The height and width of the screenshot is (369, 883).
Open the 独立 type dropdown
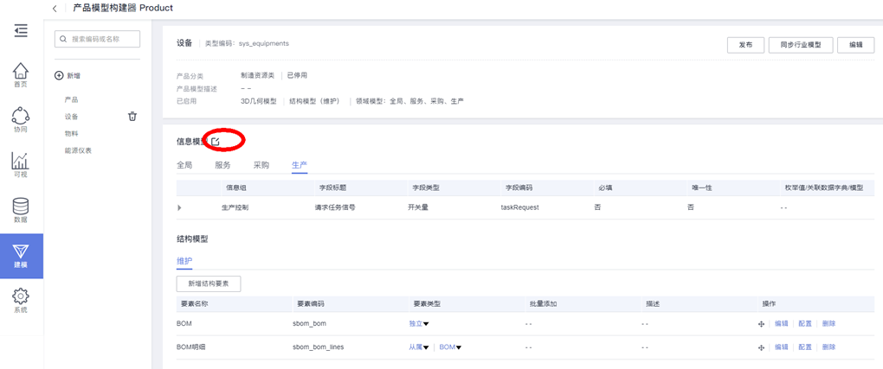[x=419, y=324]
